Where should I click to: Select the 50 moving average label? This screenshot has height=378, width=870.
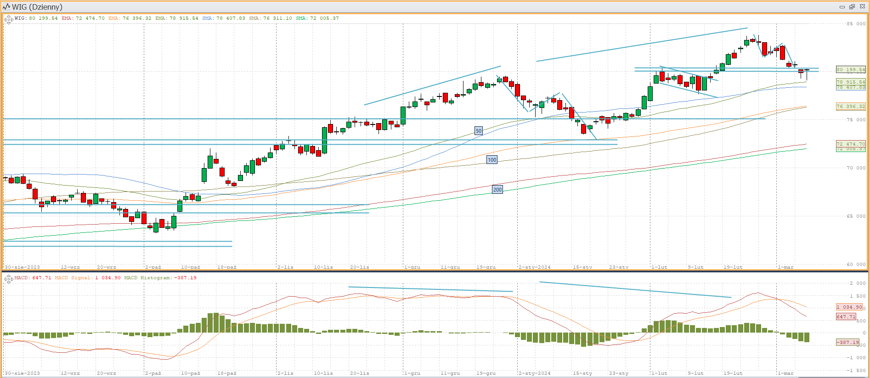pyautogui.click(x=479, y=131)
